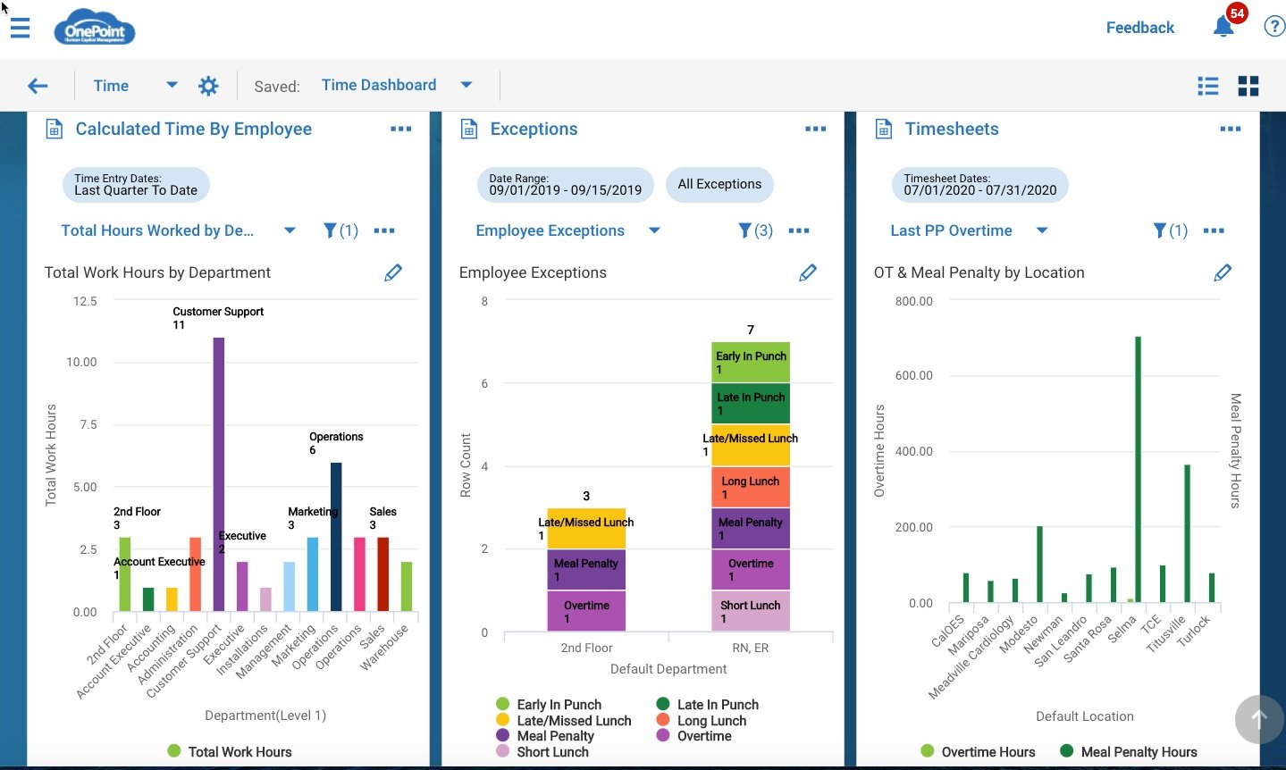The width and height of the screenshot is (1286, 770).
Task: Go back using the back arrow
Action: point(37,85)
